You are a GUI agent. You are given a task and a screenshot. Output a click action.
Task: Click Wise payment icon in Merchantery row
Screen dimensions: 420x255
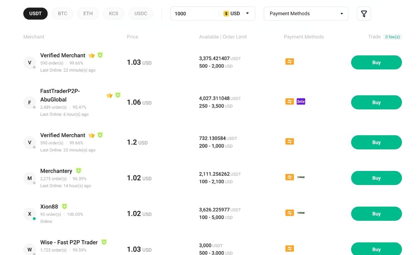point(301,177)
